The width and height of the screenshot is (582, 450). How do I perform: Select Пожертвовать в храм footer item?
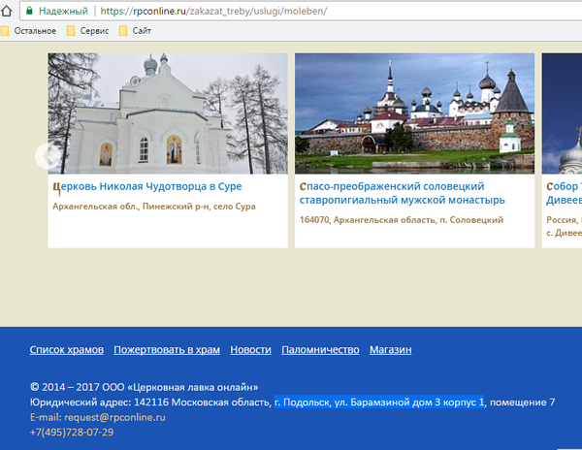[166, 350]
